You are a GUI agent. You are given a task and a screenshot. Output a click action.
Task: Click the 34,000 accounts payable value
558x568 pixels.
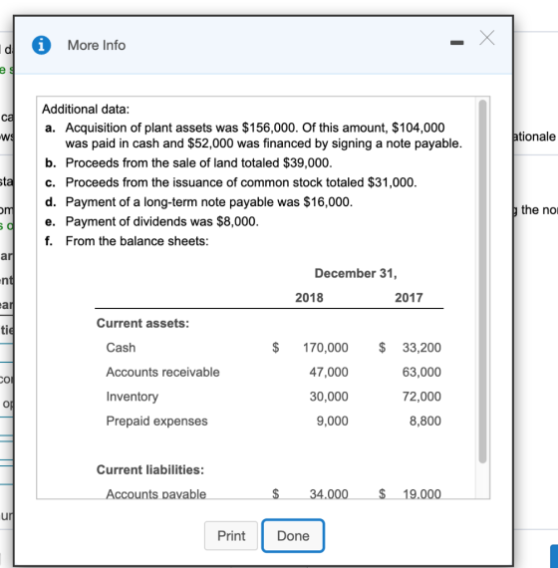pyautogui.click(x=329, y=493)
